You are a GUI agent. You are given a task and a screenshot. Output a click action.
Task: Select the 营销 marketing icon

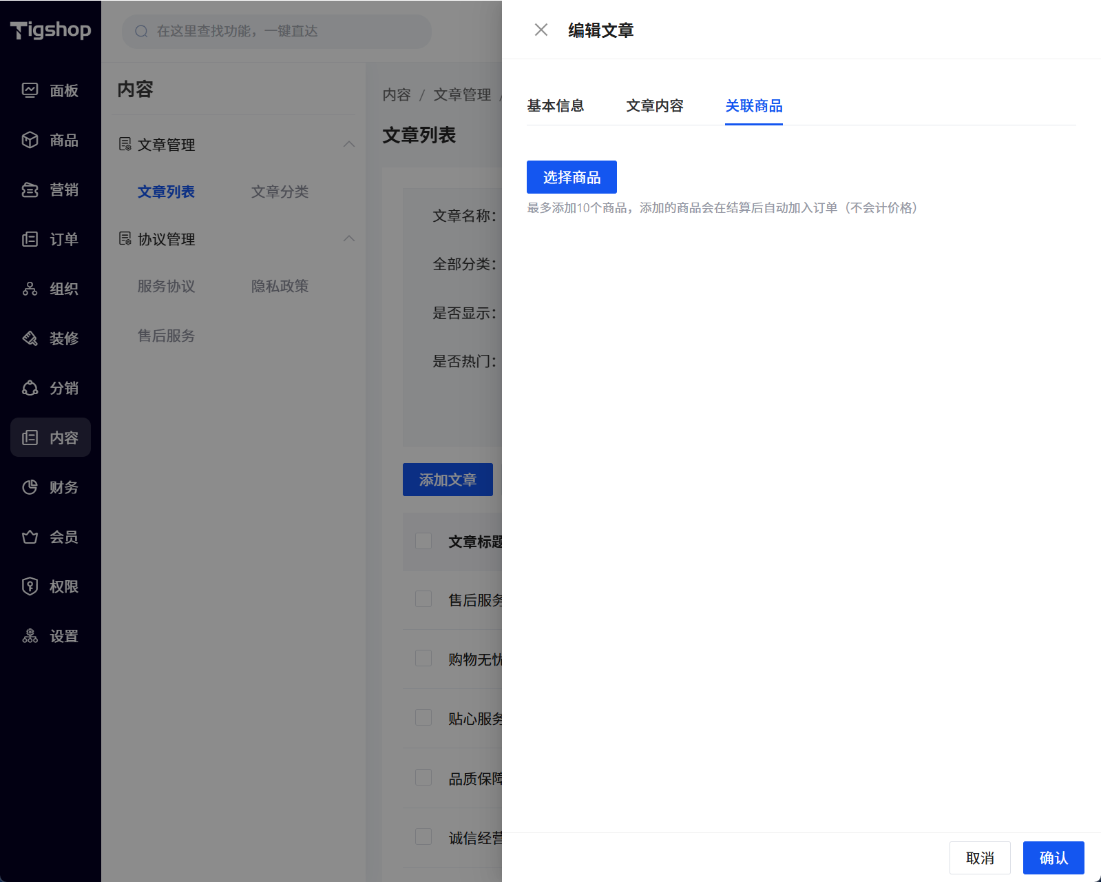click(30, 189)
